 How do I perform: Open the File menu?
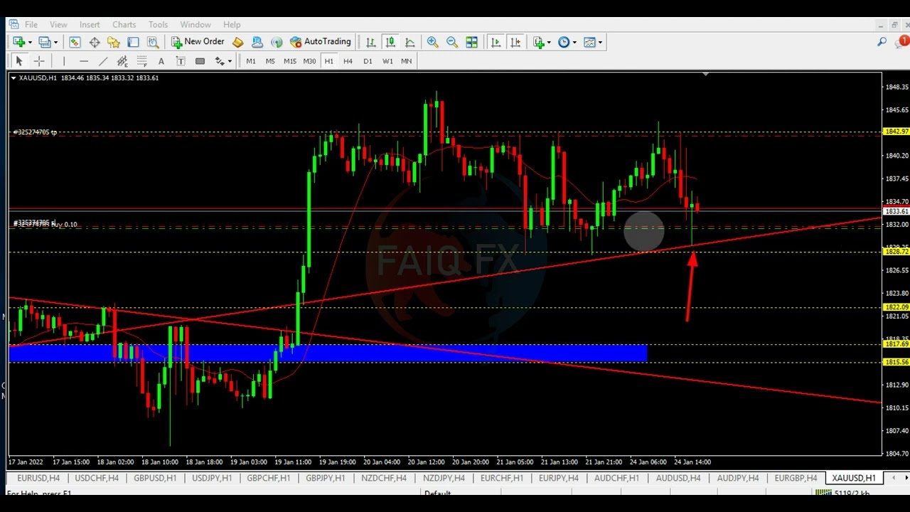[x=31, y=24]
